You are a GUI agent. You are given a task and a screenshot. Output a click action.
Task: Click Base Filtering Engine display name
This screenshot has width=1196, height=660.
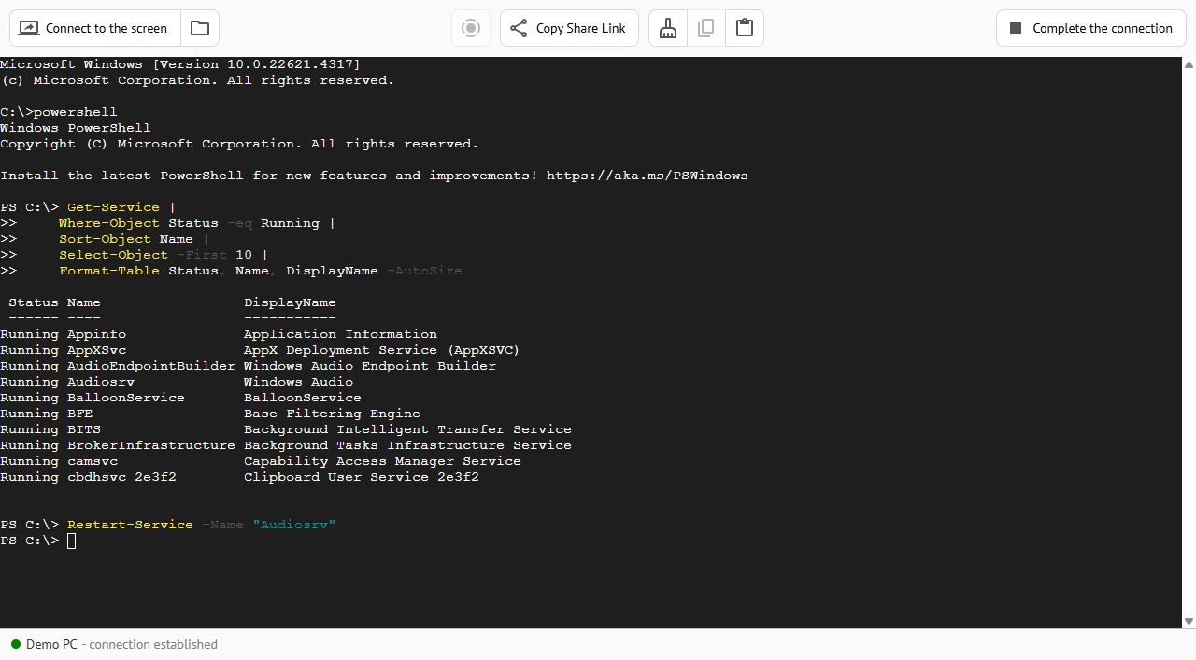click(x=332, y=414)
